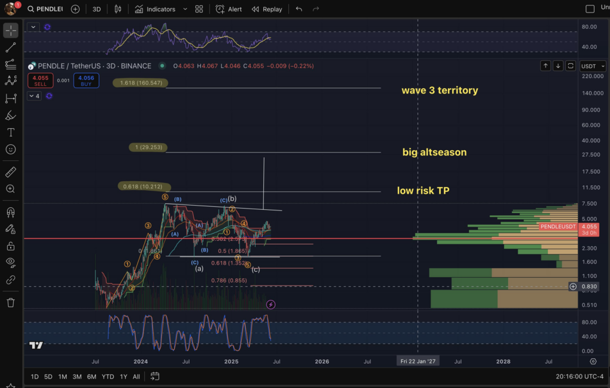This screenshot has width=610, height=388.
Task: Click the 0.618 (10.212) Fibonacci label
Action: pyautogui.click(x=144, y=187)
